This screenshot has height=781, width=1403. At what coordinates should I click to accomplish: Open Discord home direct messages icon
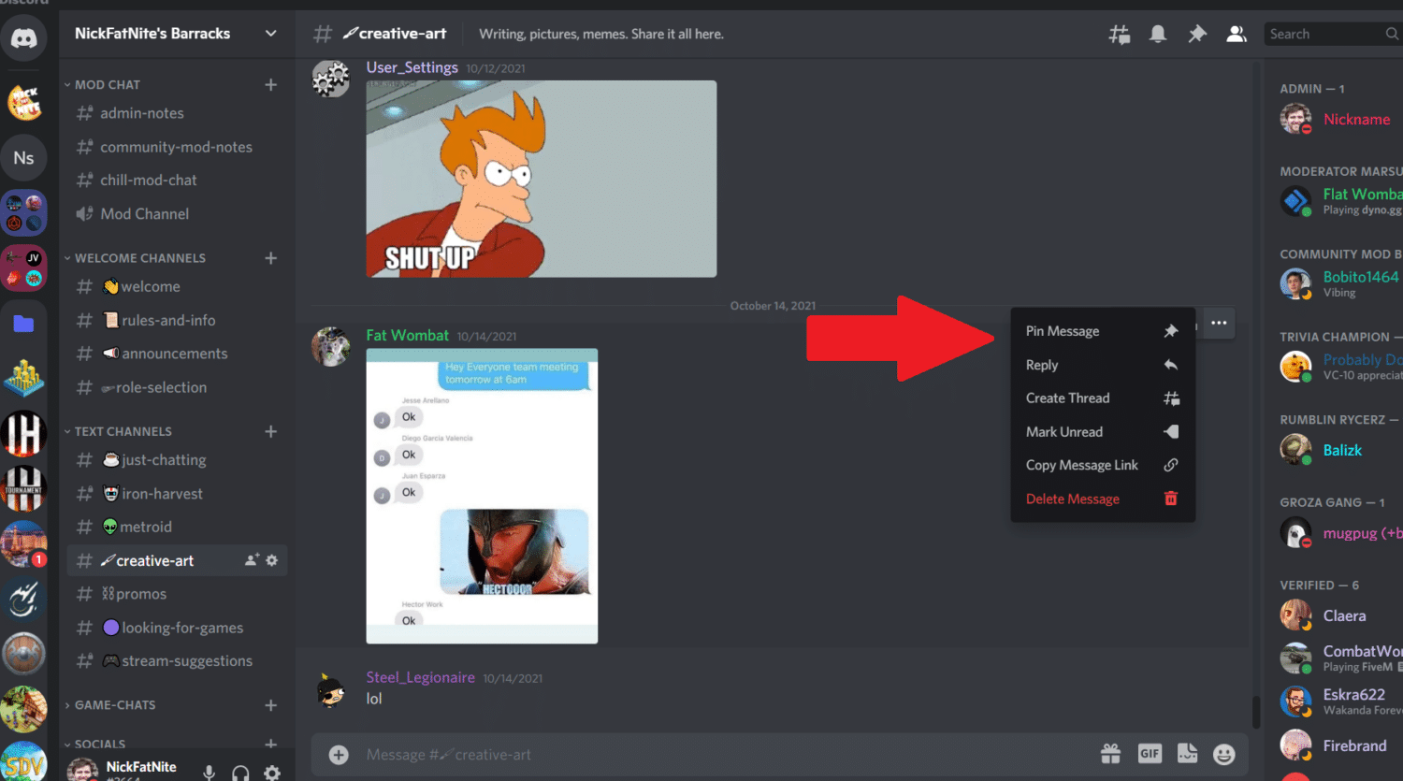tap(23, 38)
